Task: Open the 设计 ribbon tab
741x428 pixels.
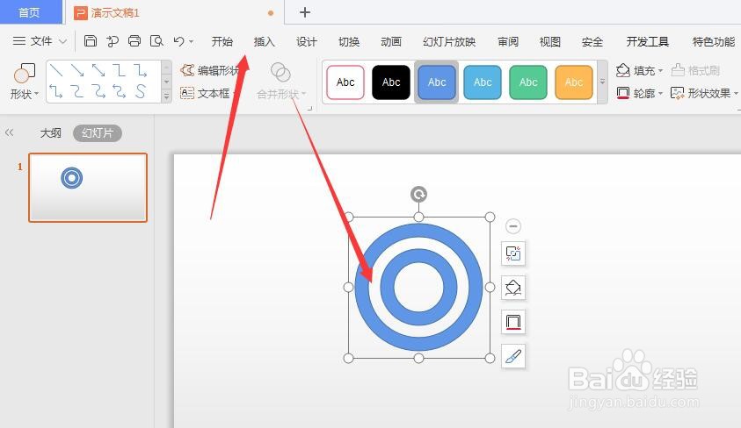Action: (306, 41)
